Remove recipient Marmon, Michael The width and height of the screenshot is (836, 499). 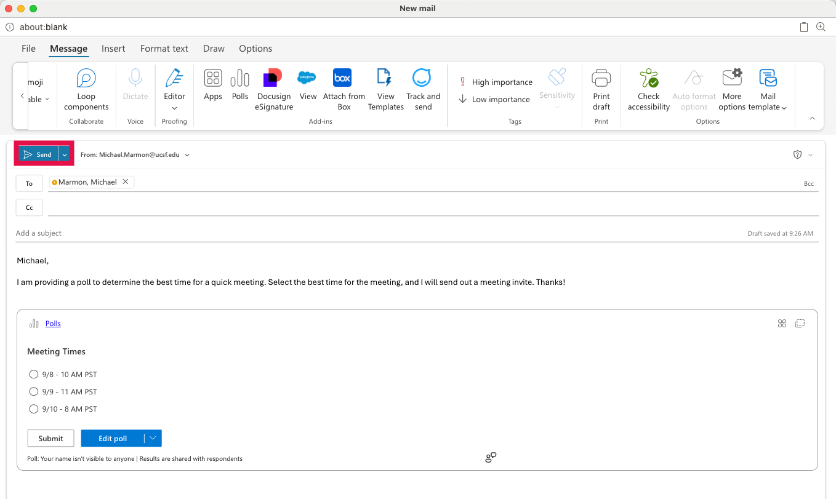click(x=126, y=182)
